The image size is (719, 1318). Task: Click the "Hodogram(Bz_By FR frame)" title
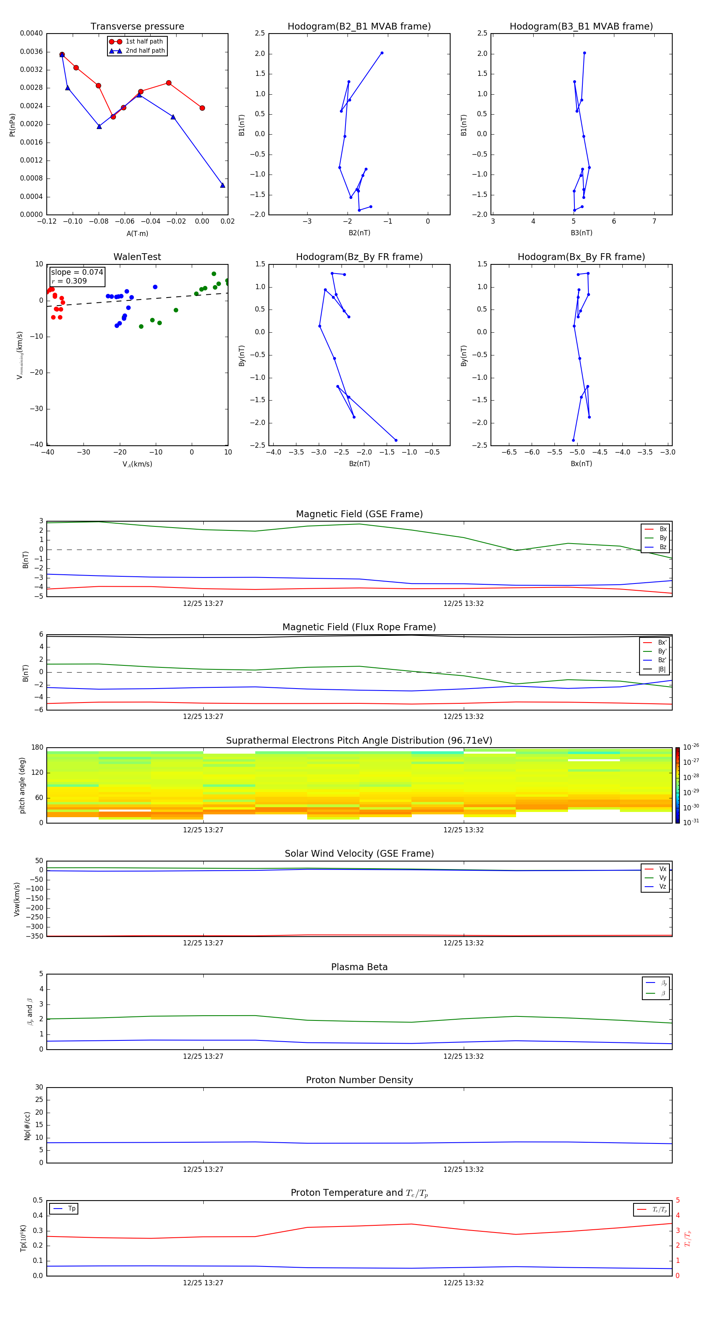point(359,257)
